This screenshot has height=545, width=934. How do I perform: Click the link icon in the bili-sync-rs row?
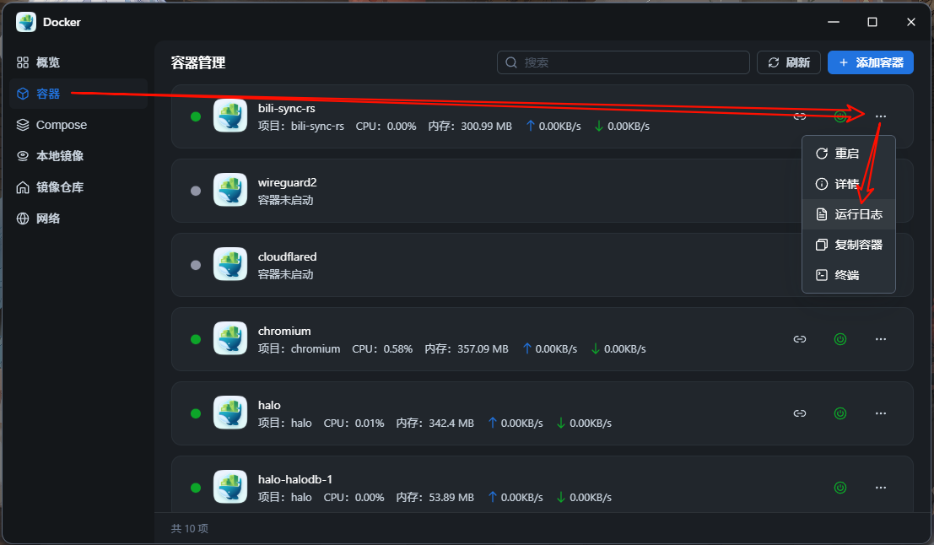[799, 116]
